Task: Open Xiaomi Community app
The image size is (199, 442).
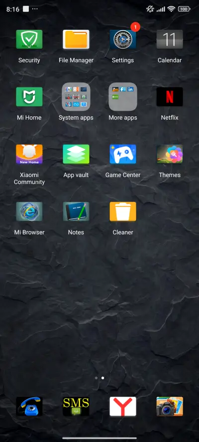Action: pos(29,154)
